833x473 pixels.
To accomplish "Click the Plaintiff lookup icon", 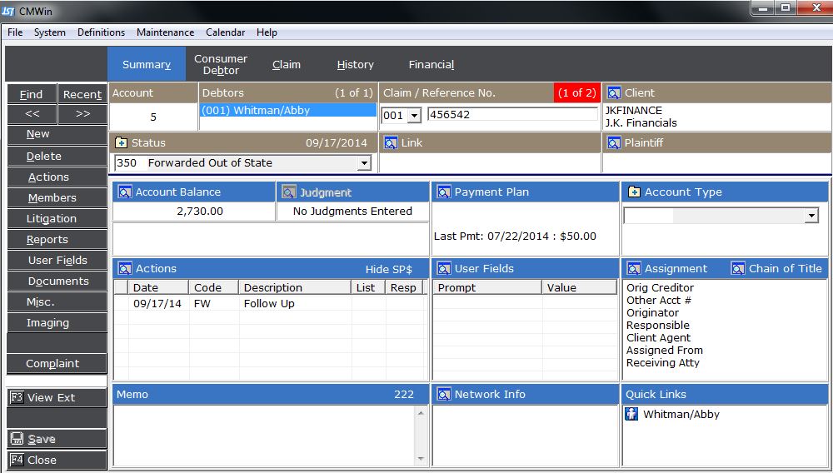I will point(613,143).
